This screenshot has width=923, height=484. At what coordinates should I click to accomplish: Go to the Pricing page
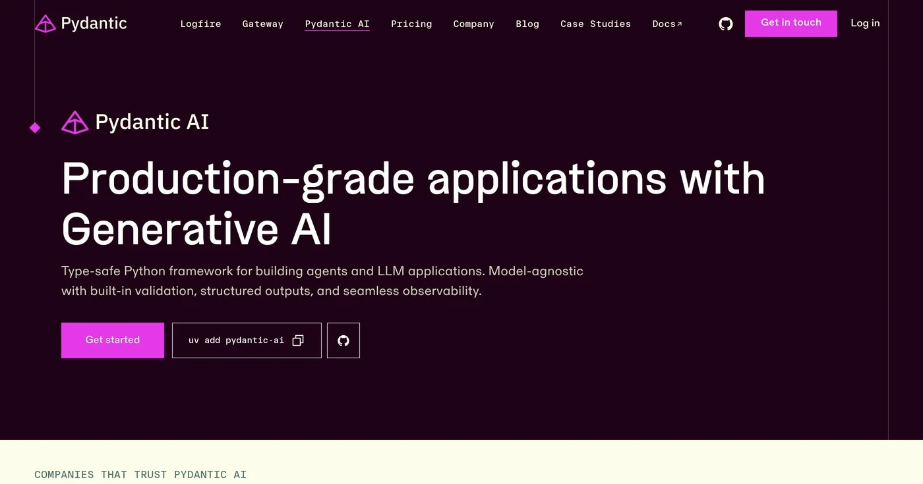pos(411,24)
